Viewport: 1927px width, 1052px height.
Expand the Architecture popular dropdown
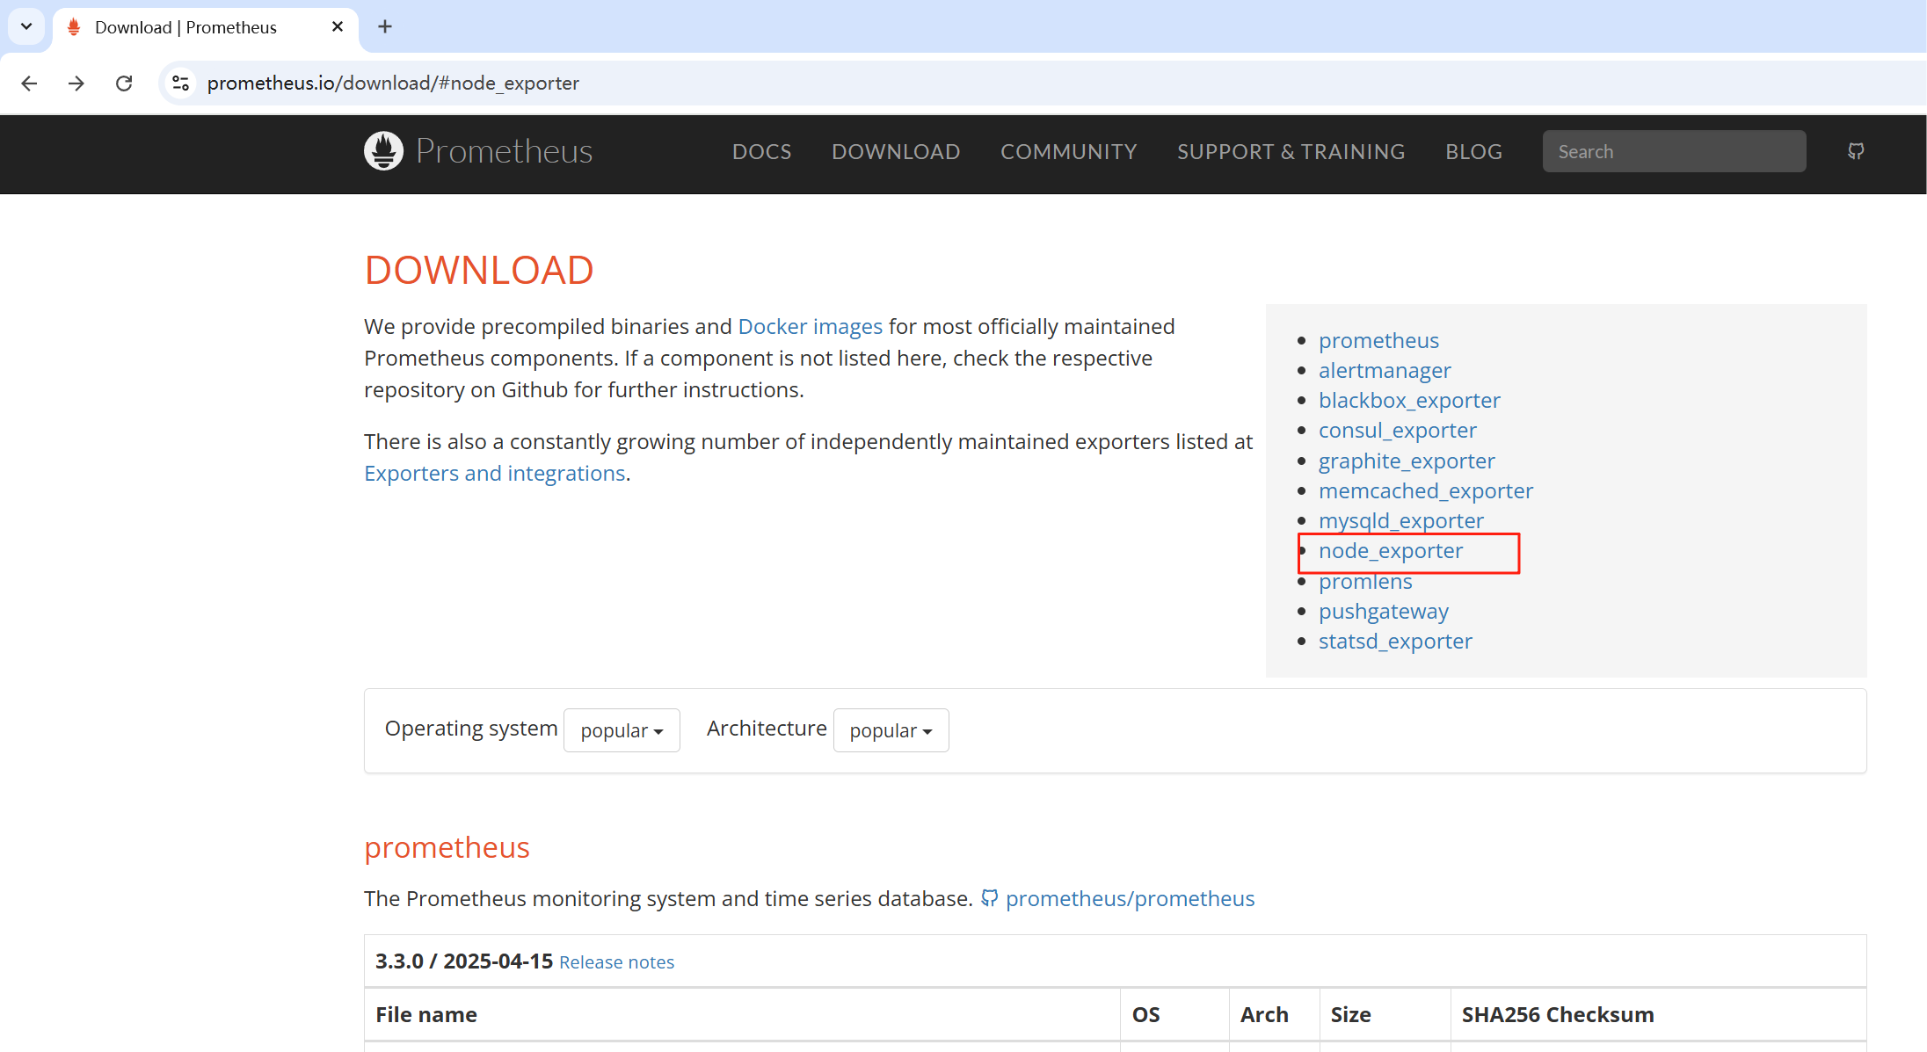(x=891, y=730)
